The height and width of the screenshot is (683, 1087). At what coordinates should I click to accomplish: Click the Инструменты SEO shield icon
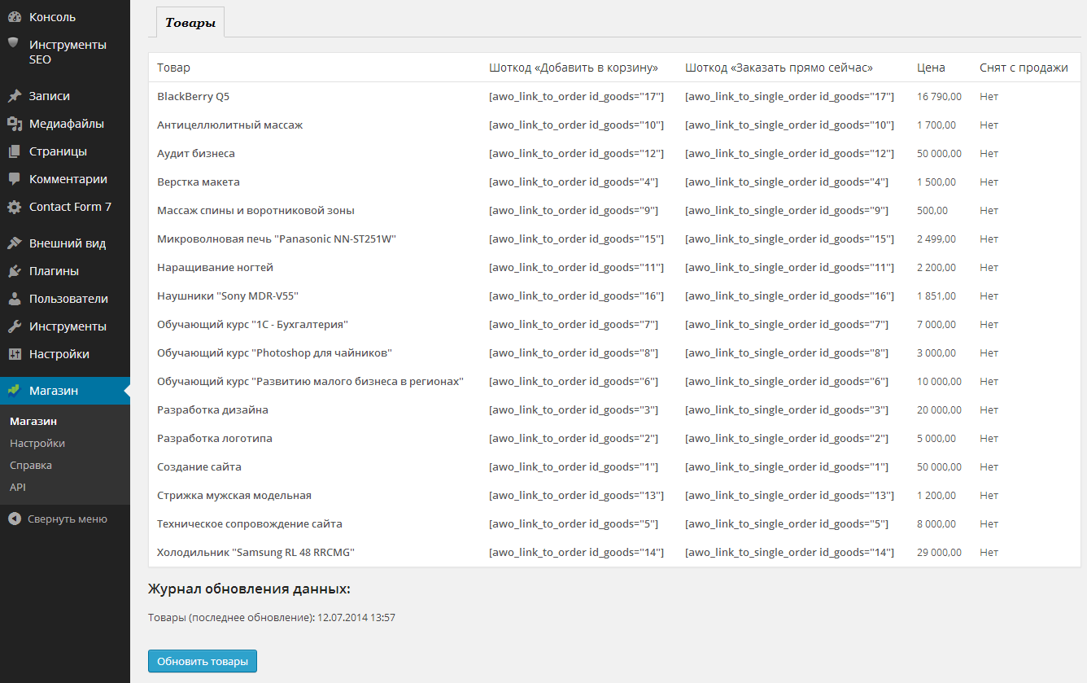[x=13, y=42]
